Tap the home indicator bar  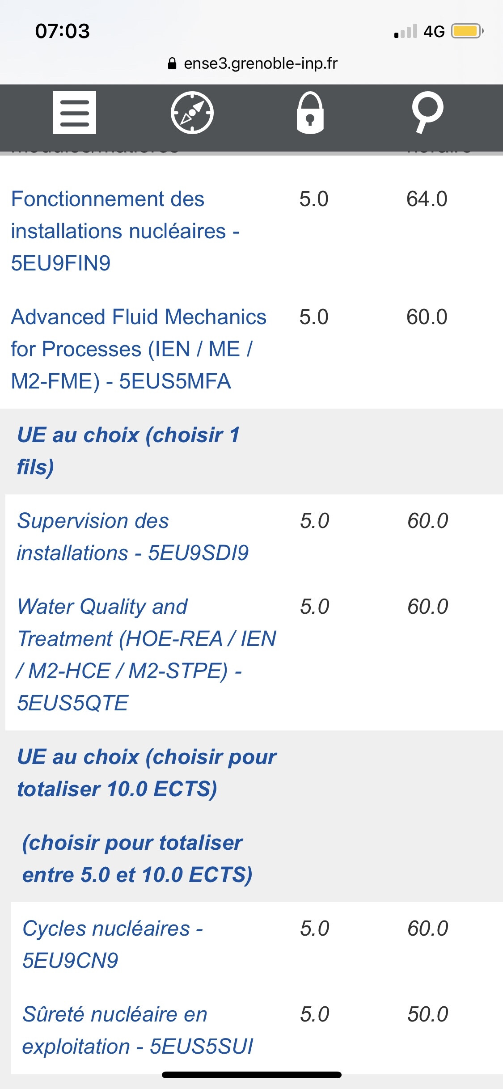tap(252, 1075)
